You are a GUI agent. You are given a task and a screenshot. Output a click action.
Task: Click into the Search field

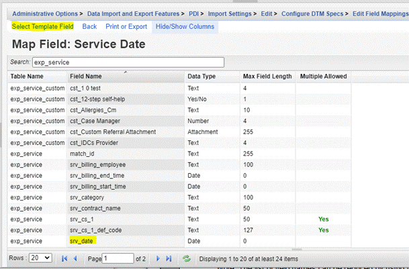pyautogui.click(x=128, y=62)
